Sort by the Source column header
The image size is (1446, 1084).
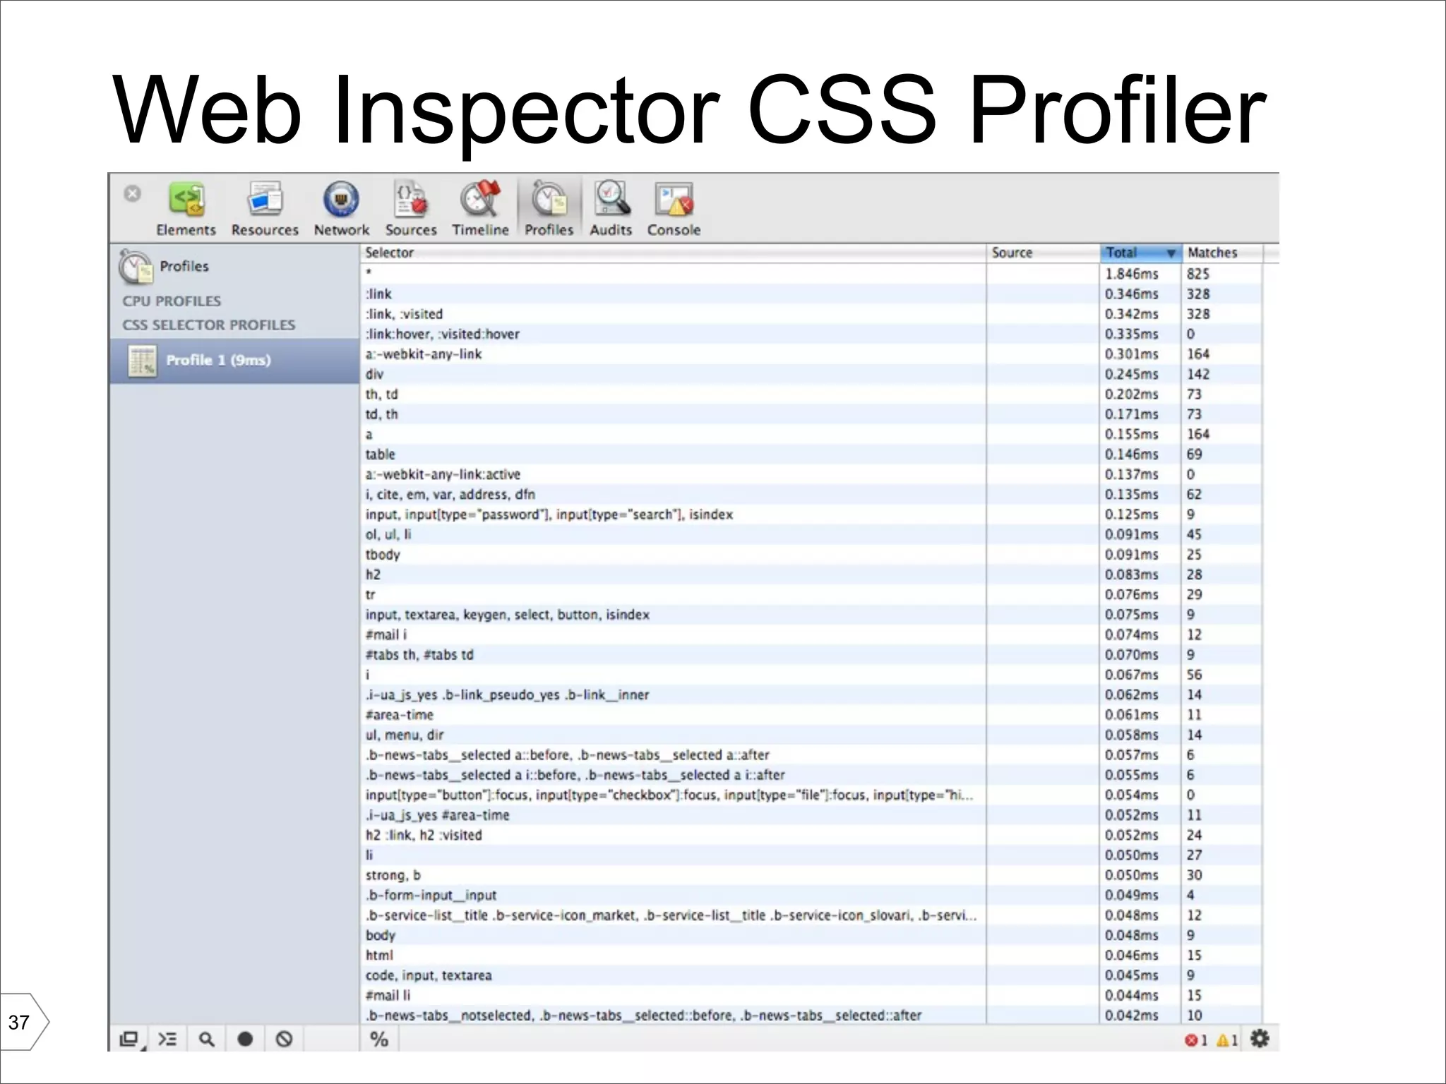click(x=1043, y=253)
